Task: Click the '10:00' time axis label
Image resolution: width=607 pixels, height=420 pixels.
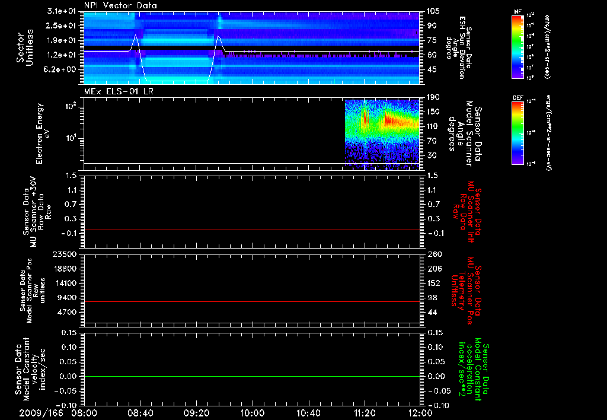Action: coord(252,413)
